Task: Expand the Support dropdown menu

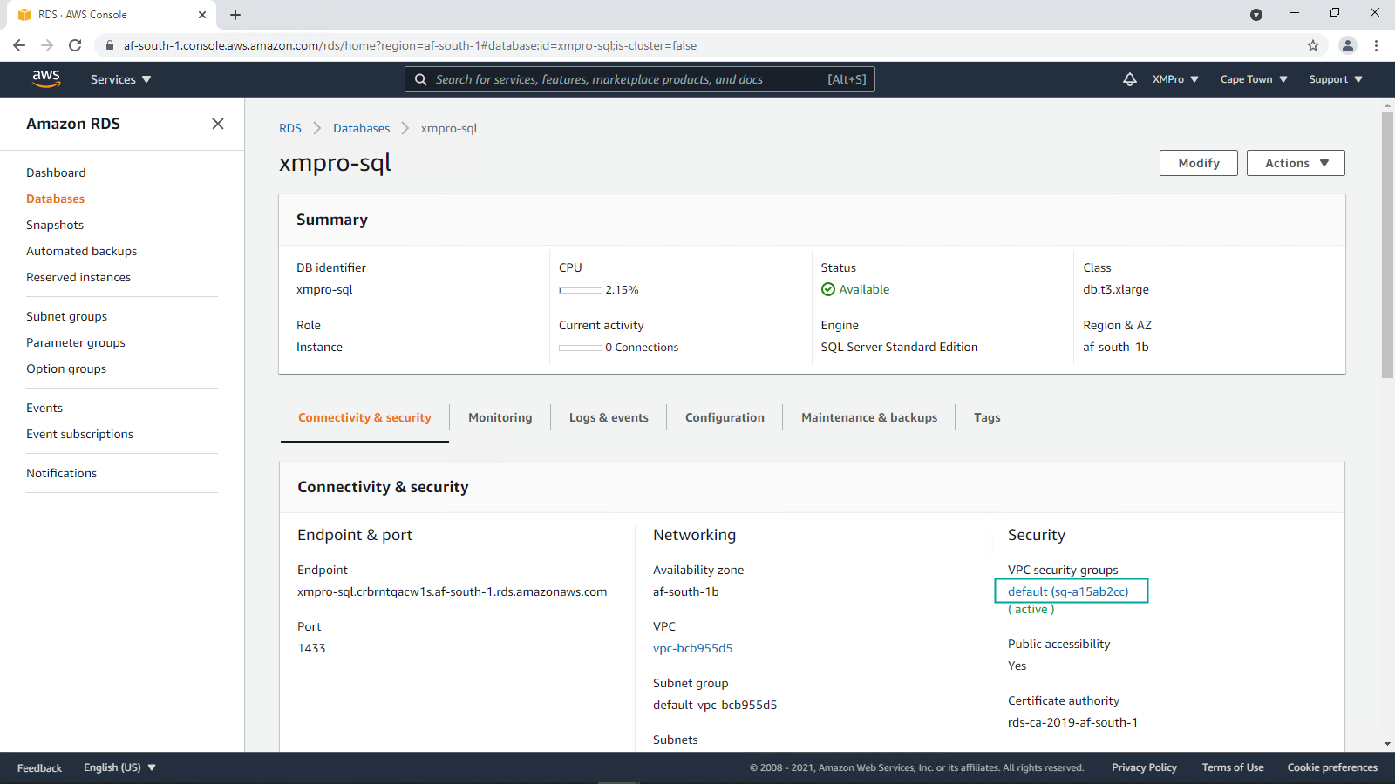Action: [1336, 79]
